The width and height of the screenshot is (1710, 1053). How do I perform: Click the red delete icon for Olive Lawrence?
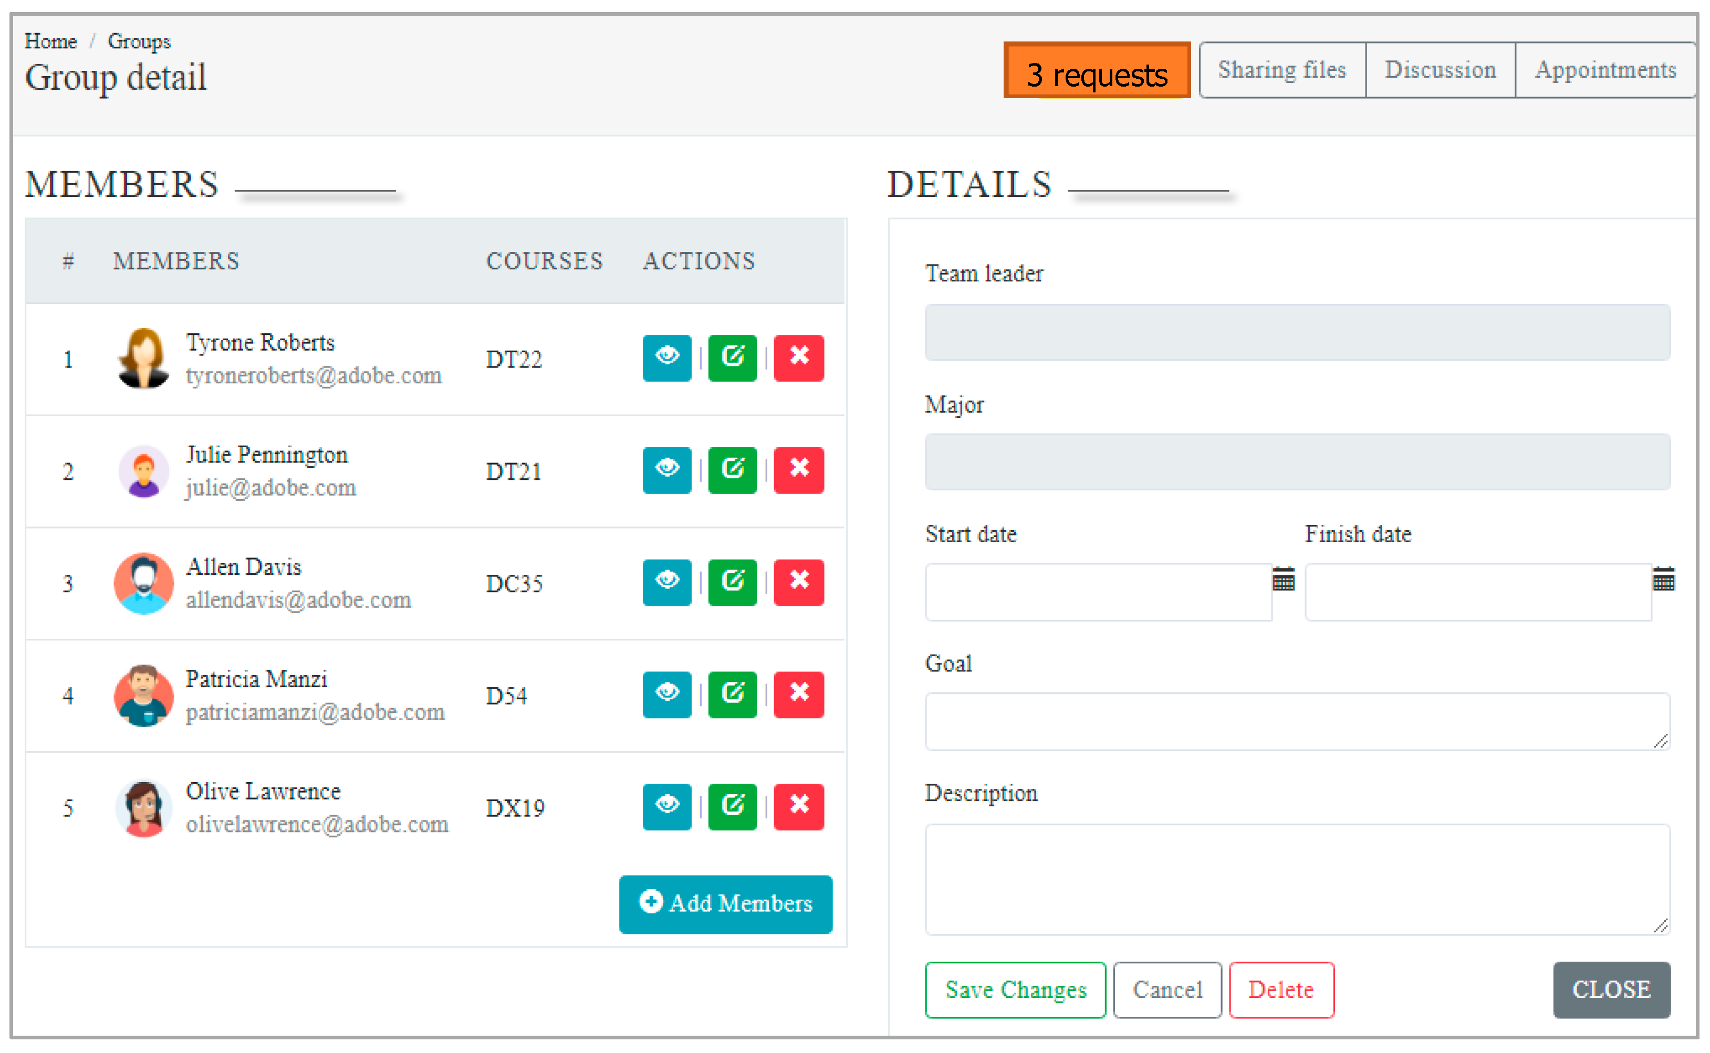799,806
